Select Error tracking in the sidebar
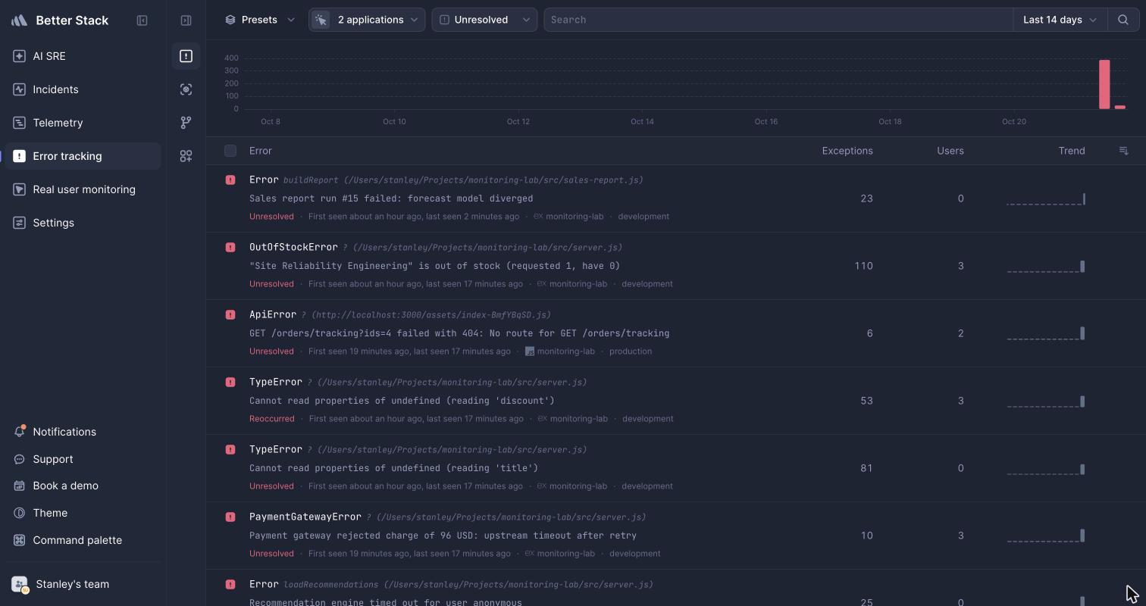The image size is (1146, 606). coord(83,156)
